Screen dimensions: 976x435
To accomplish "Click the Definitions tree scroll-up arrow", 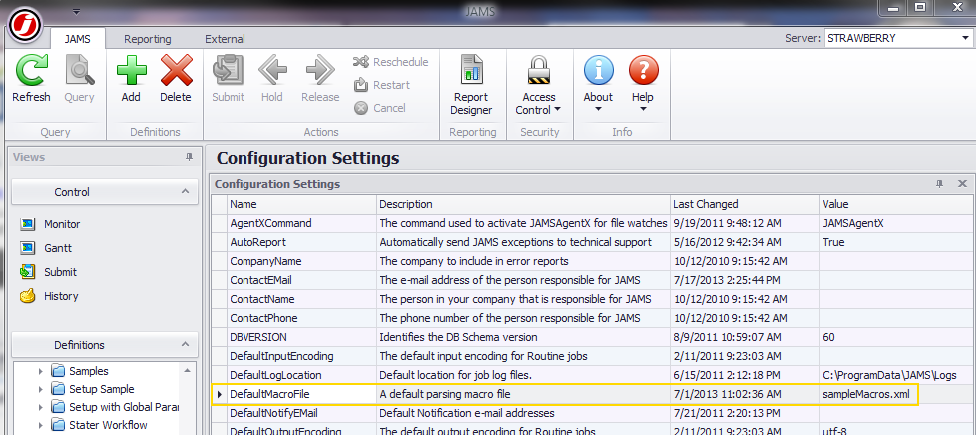I will tap(188, 370).
